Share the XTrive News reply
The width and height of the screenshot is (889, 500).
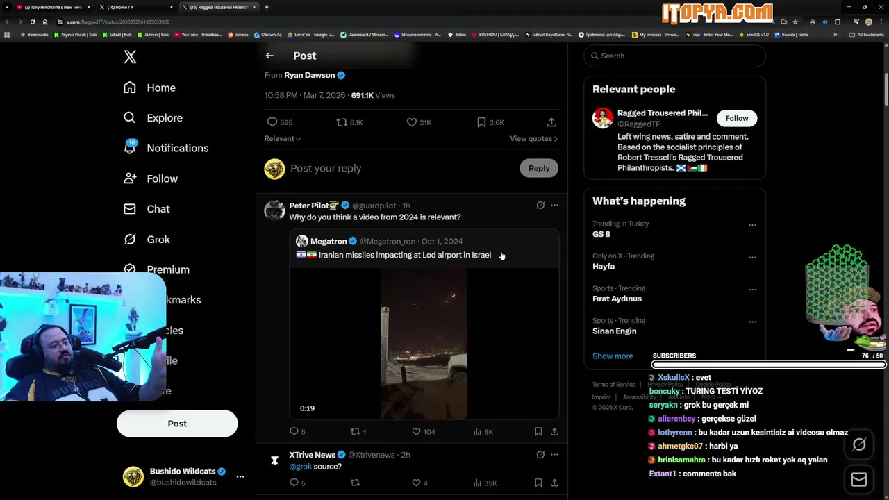[554, 483]
